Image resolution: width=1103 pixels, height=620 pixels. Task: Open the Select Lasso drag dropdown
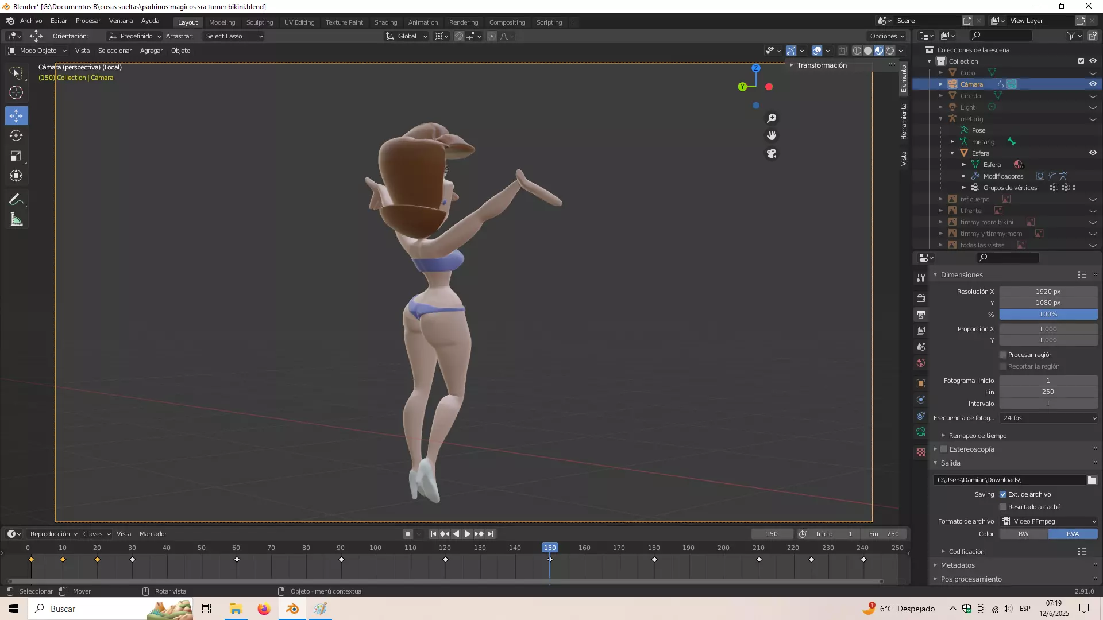click(x=234, y=36)
